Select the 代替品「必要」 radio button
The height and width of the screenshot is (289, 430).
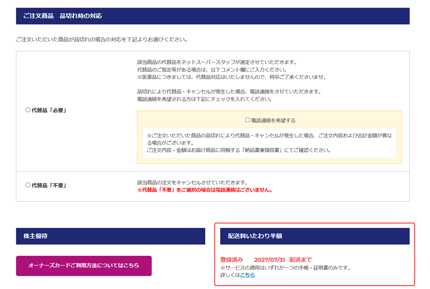pos(28,110)
